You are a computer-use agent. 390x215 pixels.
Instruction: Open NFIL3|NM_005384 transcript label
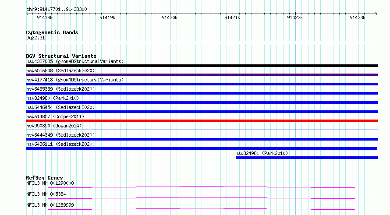pos(46,194)
